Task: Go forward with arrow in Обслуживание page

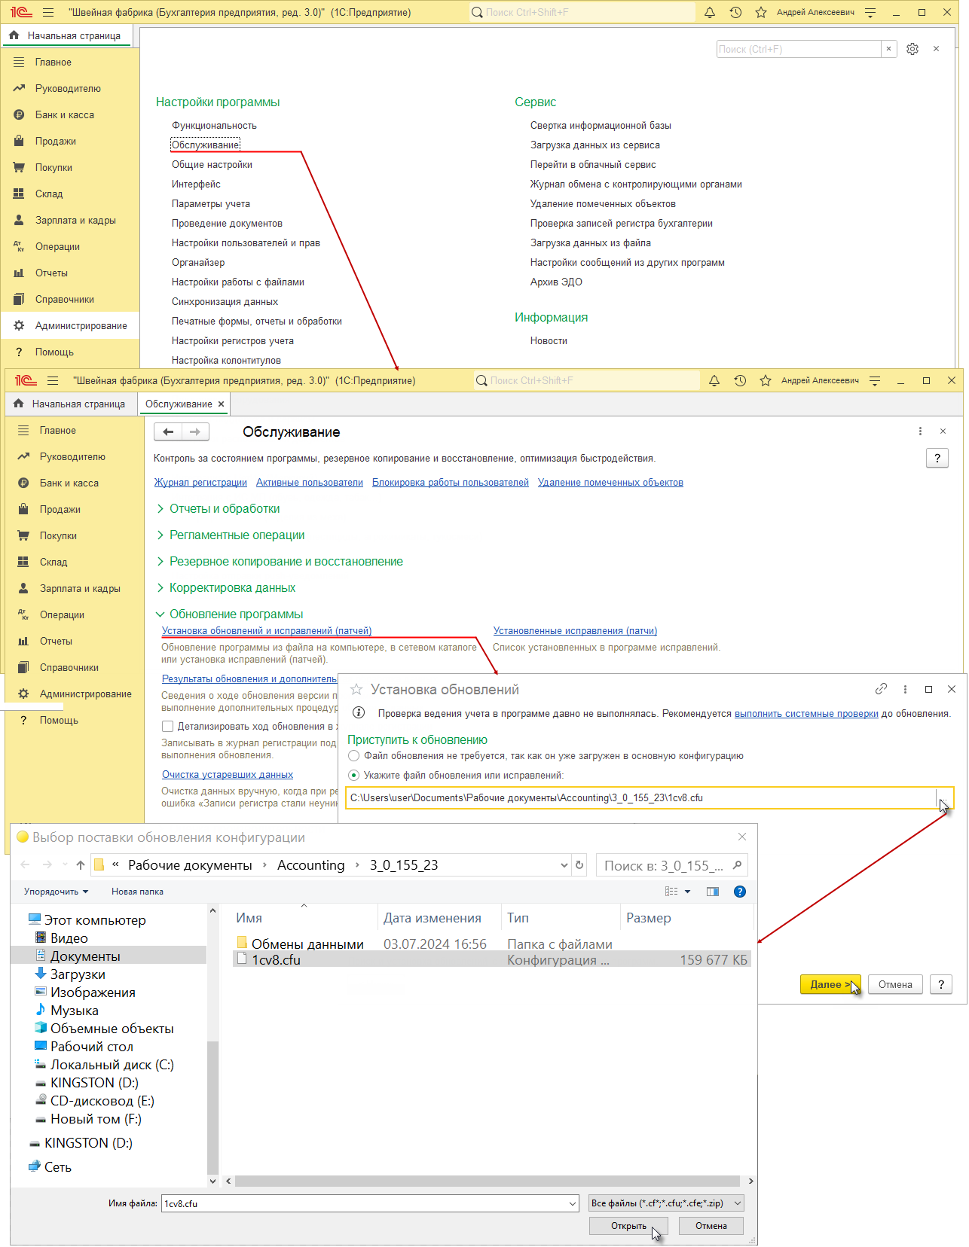Action: pyautogui.click(x=195, y=431)
